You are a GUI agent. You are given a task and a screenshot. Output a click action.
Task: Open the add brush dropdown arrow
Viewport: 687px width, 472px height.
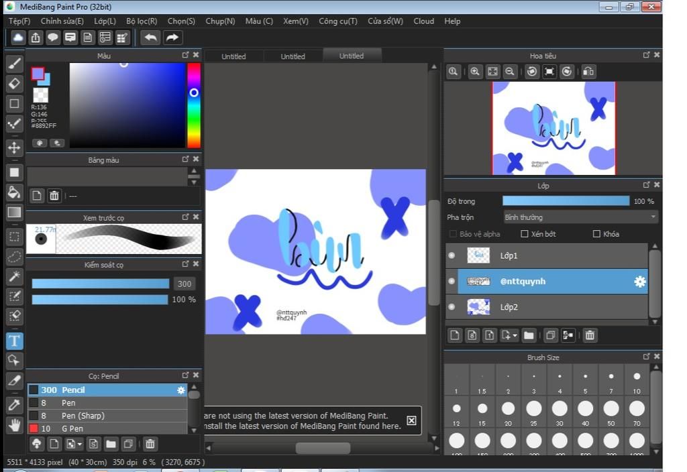tap(80, 444)
